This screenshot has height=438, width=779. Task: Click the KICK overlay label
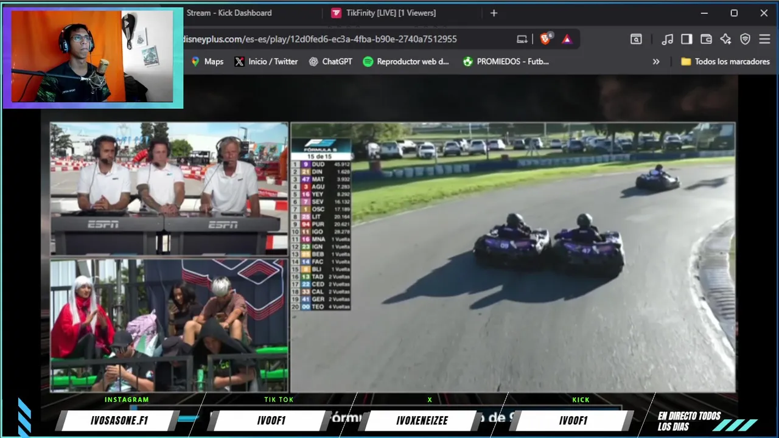pyautogui.click(x=581, y=400)
